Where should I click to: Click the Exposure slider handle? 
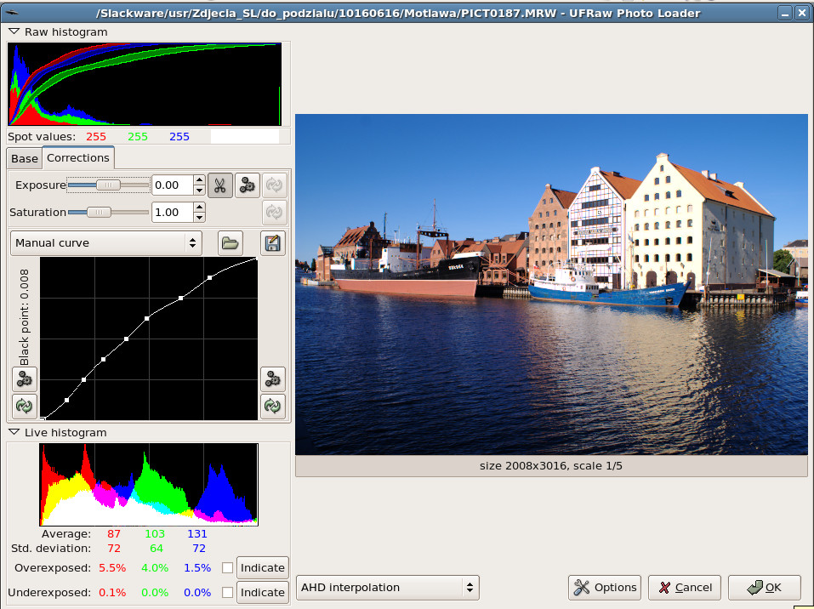pyautogui.click(x=109, y=185)
